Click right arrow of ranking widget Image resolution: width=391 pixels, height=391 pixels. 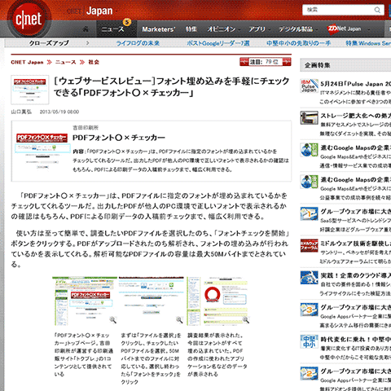pyautogui.click(x=287, y=62)
